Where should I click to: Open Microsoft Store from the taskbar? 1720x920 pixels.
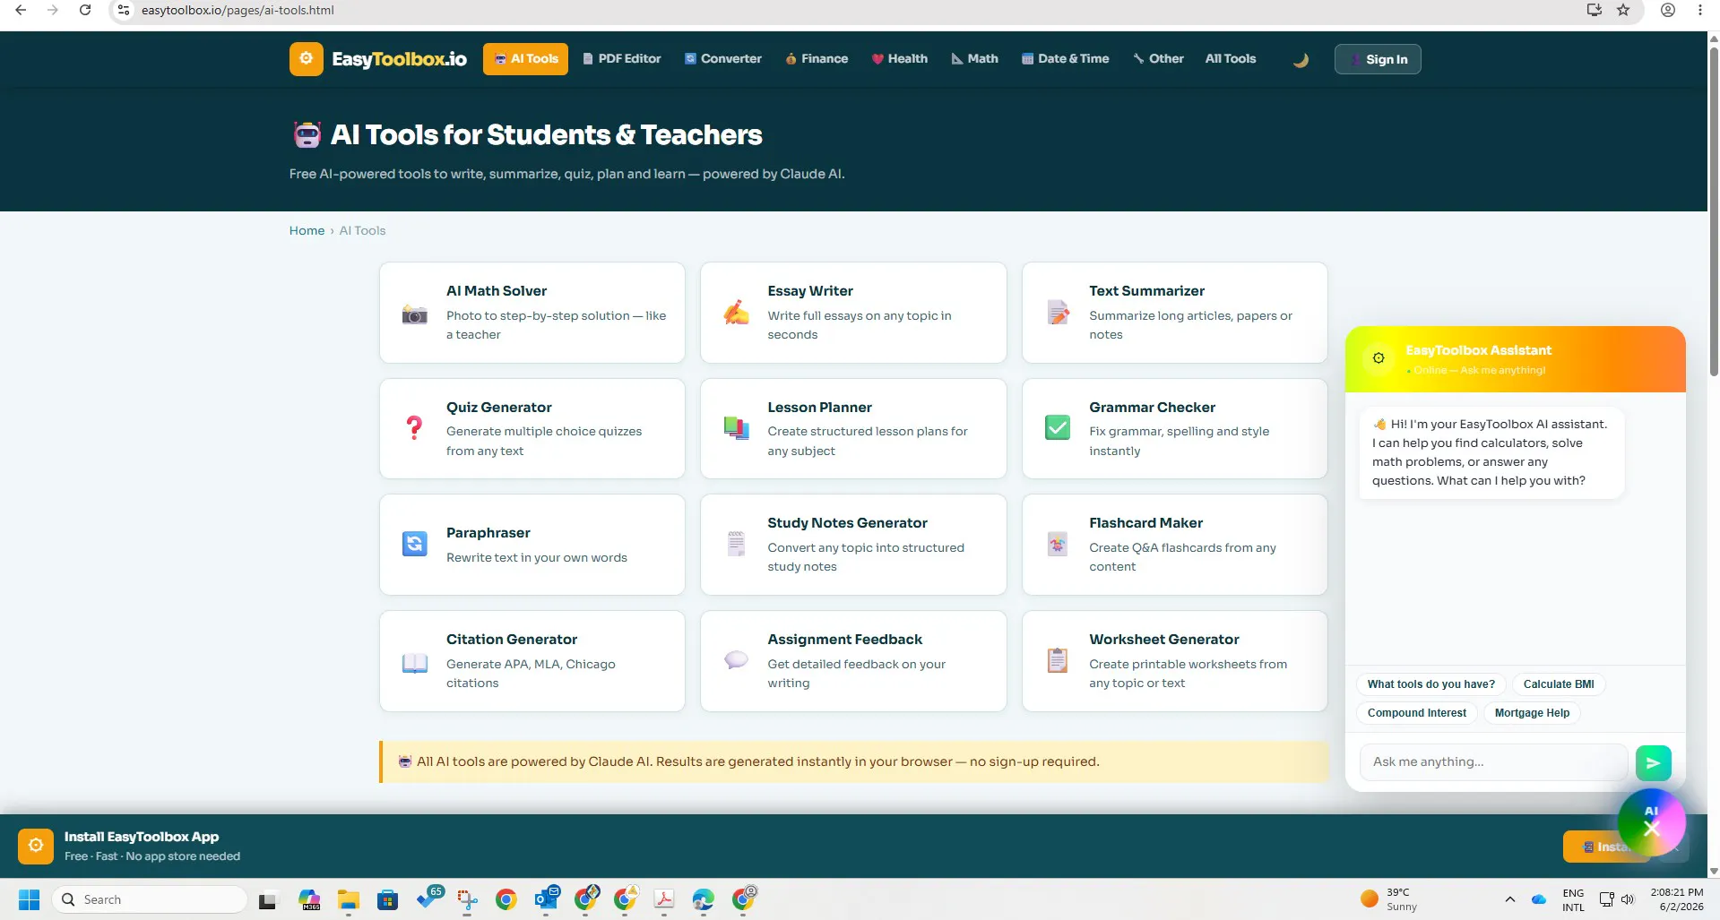point(388,899)
